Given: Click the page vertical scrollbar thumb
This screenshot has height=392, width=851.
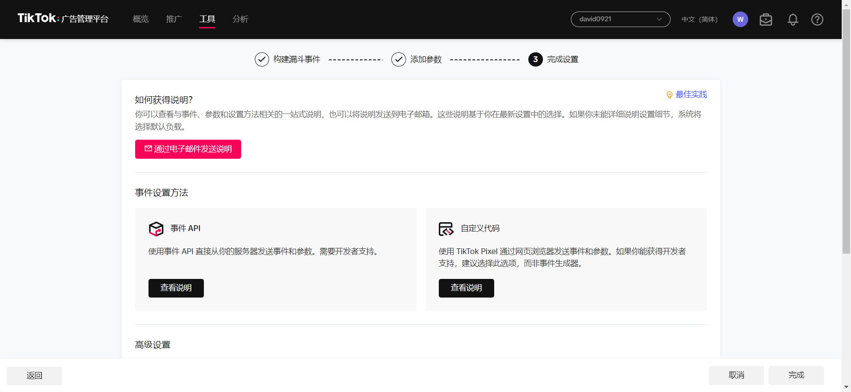Looking at the screenshot, I should click(x=846, y=131).
